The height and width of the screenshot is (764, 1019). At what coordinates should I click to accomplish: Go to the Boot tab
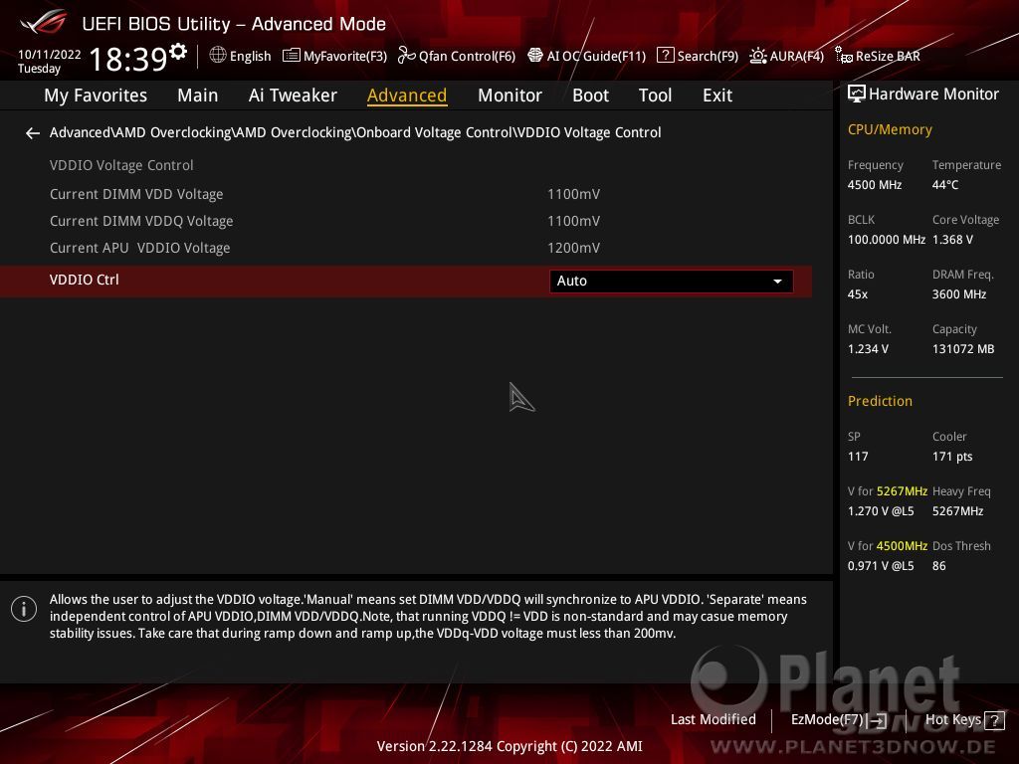590,95
